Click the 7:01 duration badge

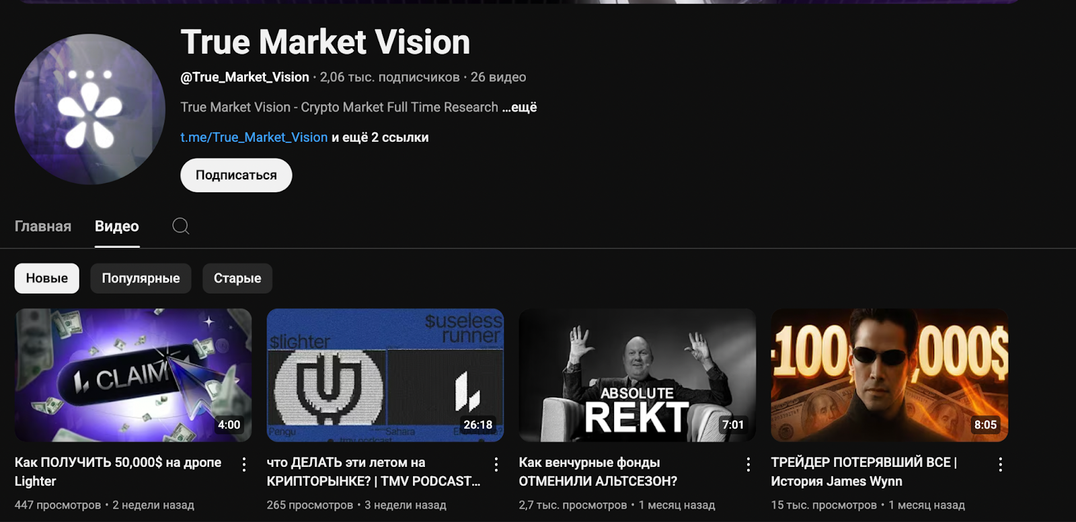pos(733,425)
